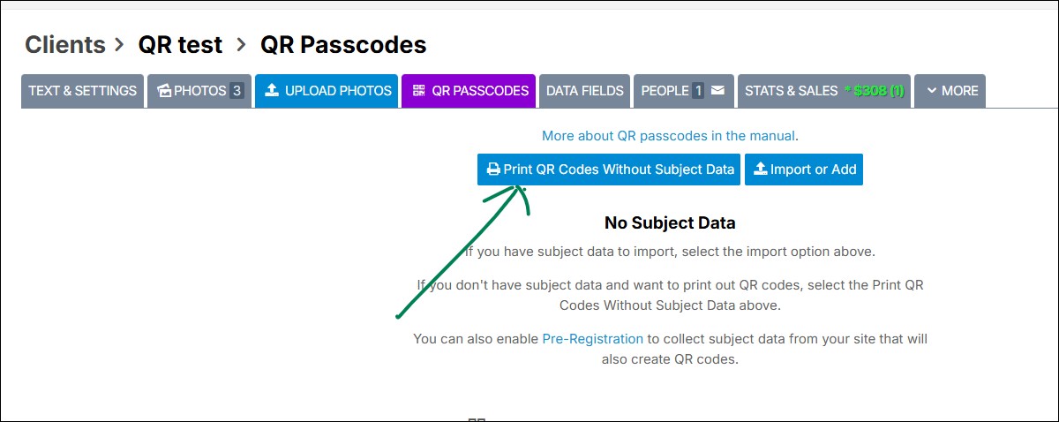This screenshot has width=1059, height=422.
Task: Click the QR test breadcrumb
Action: pos(180,44)
